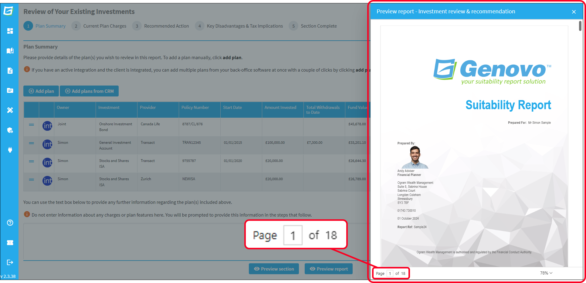This screenshot has width=586, height=283.
Task: Click info icon beside charges warning note
Action: [x=27, y=214]
